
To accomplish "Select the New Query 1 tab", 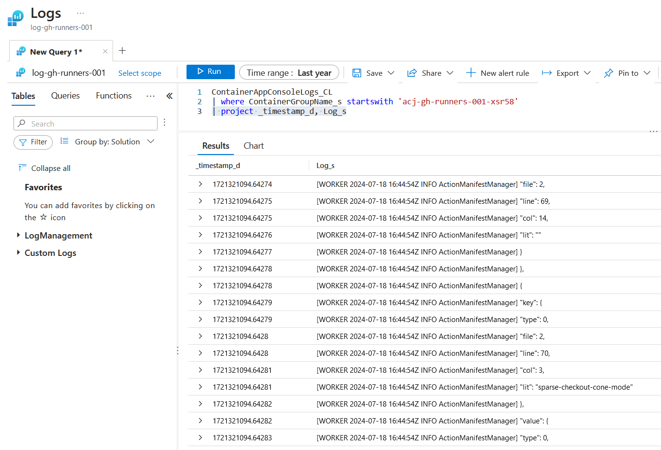I will (56, 52).
